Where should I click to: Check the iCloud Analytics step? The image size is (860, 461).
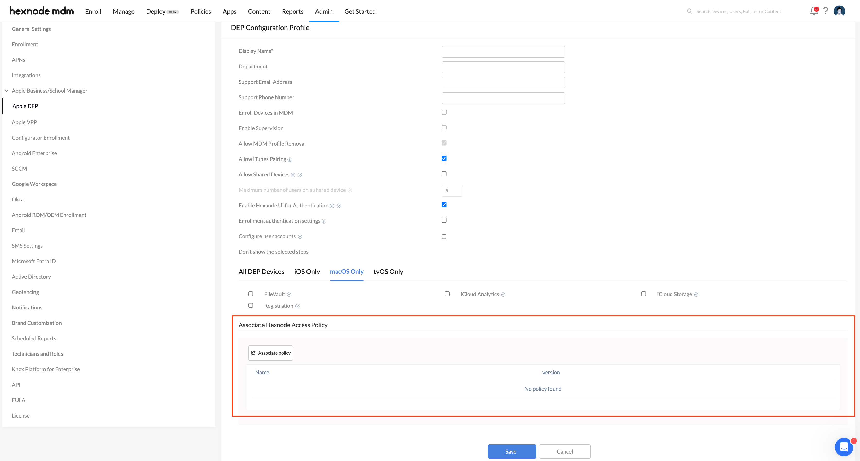[447, 294]
